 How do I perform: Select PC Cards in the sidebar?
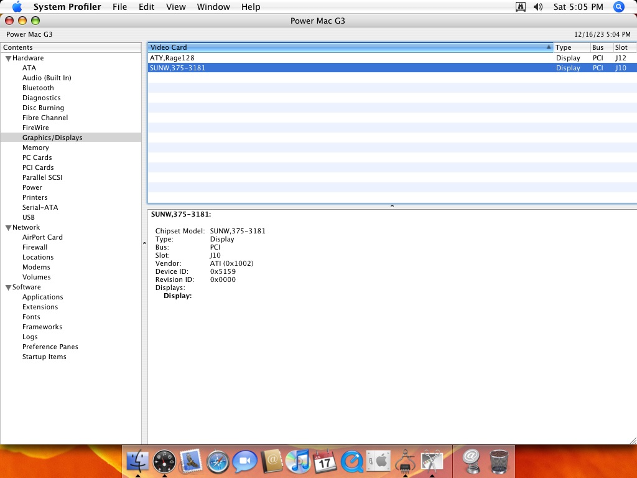coord(37,157)
